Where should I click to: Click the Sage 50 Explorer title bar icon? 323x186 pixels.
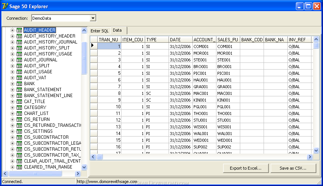tap(5, 6)
